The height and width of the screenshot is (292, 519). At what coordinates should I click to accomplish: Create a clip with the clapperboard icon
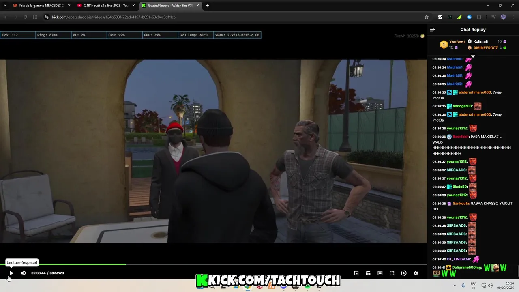368,273
